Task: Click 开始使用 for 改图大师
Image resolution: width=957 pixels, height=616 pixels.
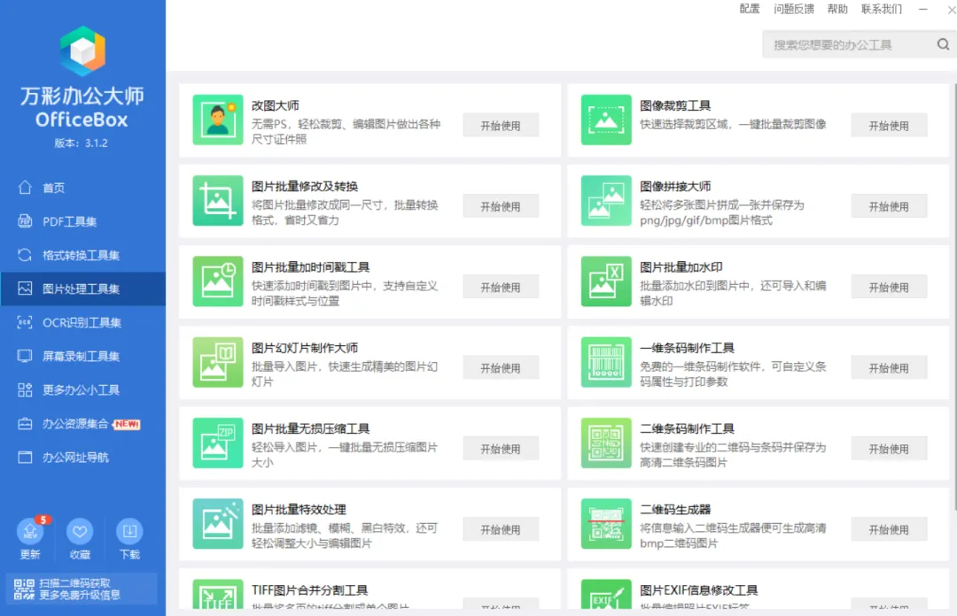Action: 501,126
